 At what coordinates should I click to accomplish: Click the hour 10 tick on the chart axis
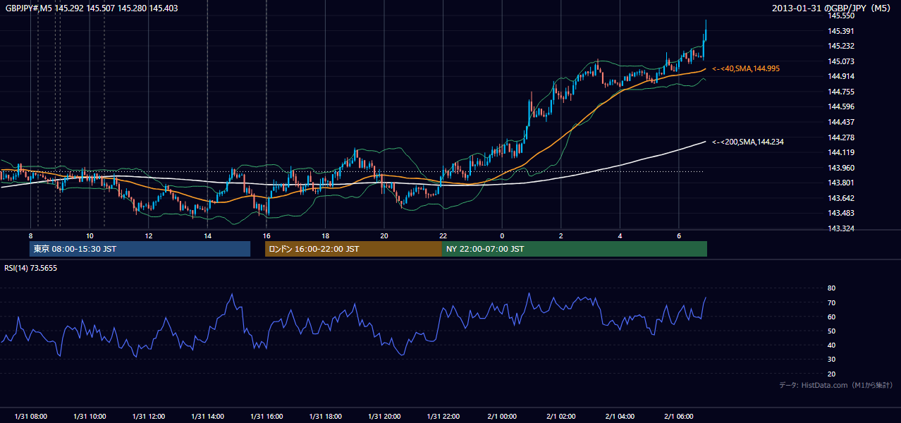pos(90,235)
